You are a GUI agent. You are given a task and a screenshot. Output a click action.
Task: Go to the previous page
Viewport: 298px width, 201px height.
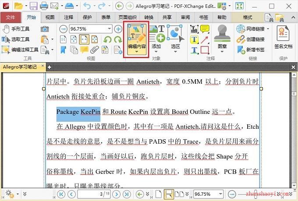[x=71, y=194]
